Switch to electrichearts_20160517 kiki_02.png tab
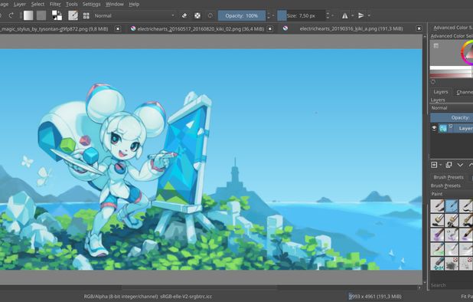 [201, 28]
